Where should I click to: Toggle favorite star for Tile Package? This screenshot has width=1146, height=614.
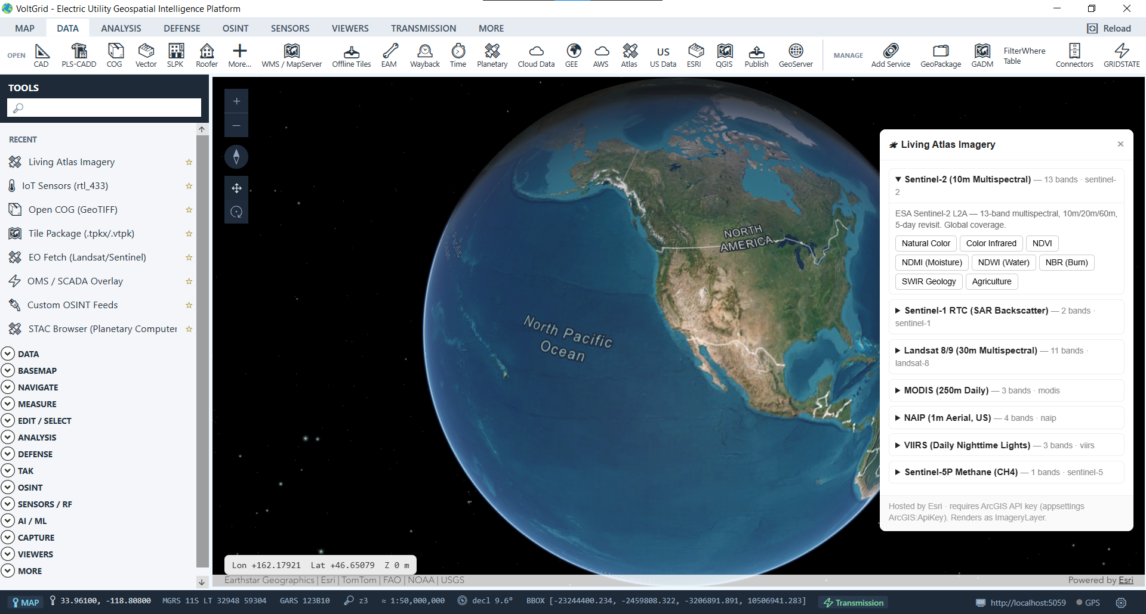(x=189, y=234)
